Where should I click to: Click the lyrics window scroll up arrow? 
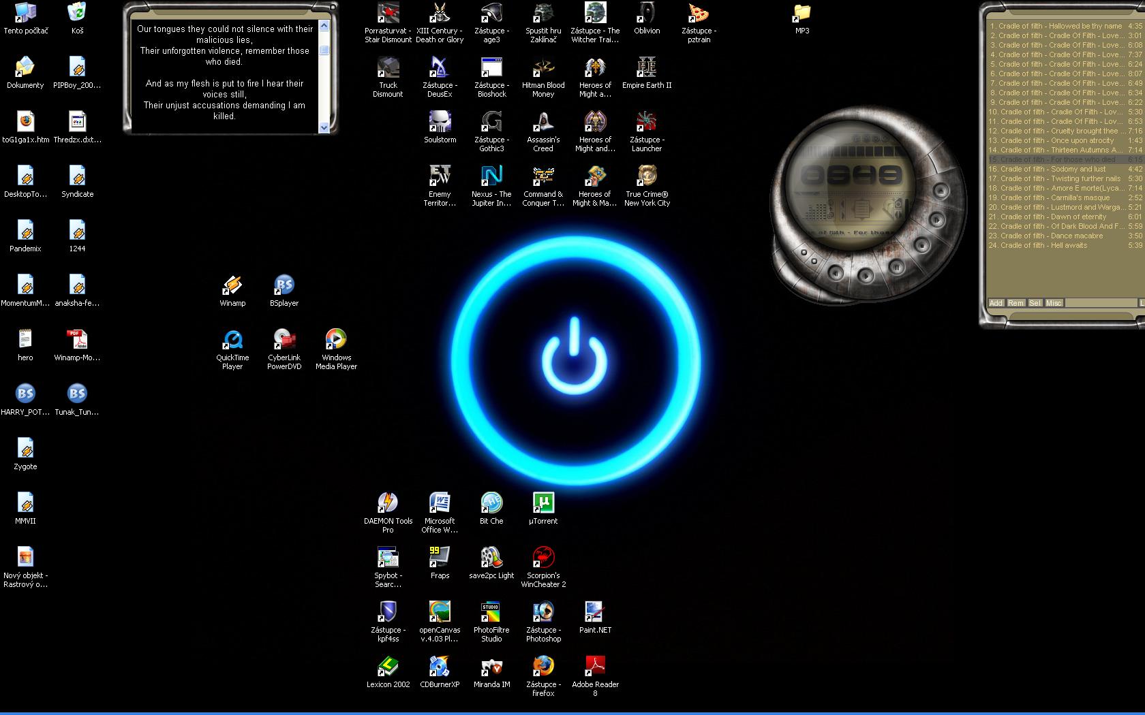click(324, 26)
